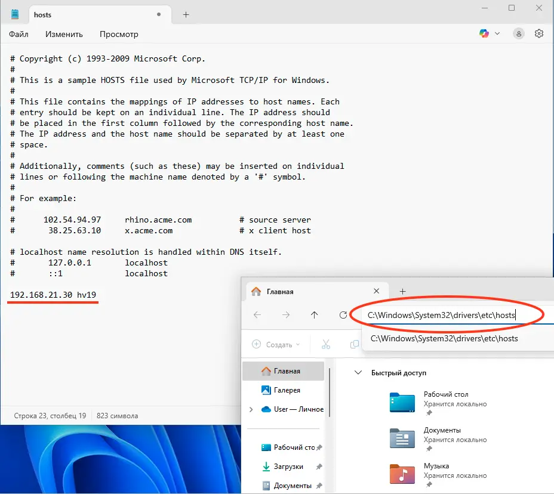Click the 823 символа status entry

[x=117, y=416]
